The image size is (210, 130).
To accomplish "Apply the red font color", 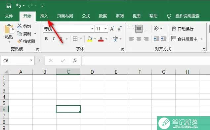I will (101, 39).
